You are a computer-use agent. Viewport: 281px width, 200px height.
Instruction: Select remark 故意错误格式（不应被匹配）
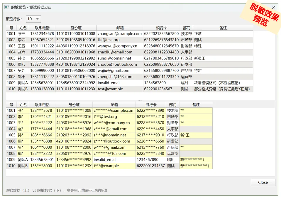click(223, 83)
